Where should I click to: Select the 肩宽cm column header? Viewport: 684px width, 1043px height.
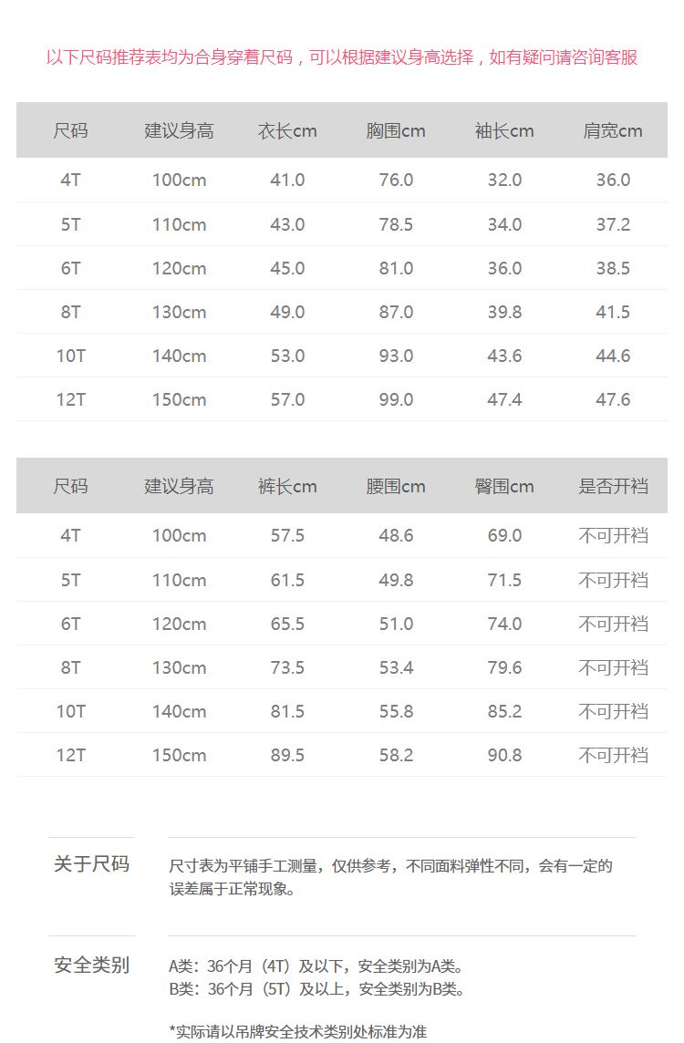pos(613,130)
